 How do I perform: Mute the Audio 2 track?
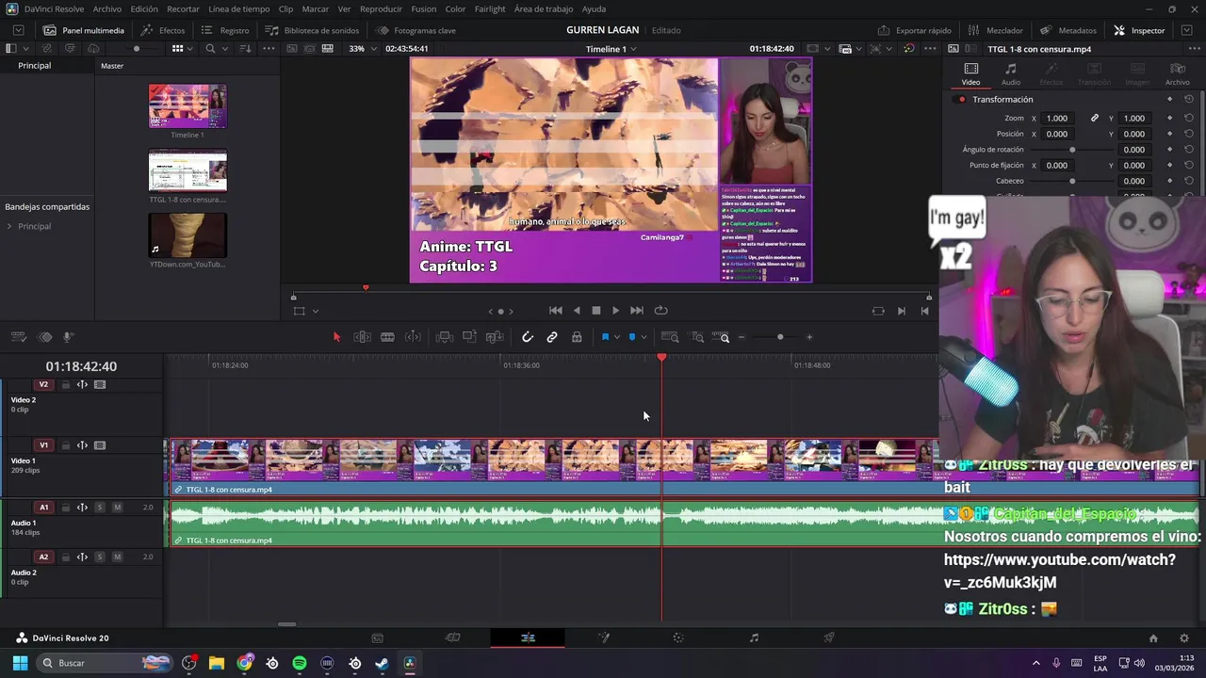117,557
